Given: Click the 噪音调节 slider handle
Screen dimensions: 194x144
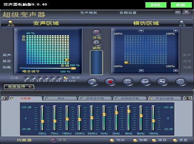Looking at the screenshot, I should [x=73, y=68].
